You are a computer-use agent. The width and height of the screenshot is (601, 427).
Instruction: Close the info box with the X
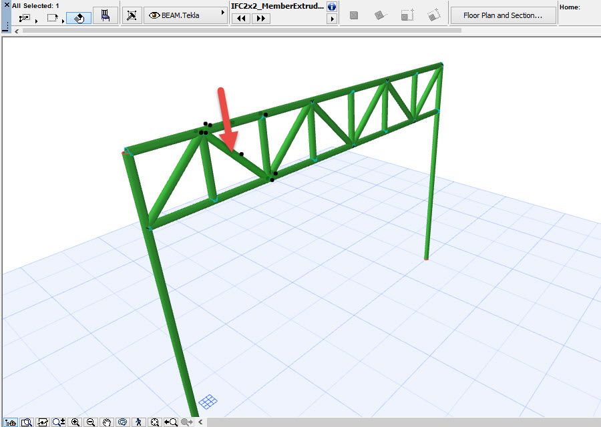tap(7, 5)
